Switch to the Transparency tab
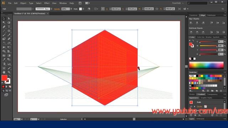 tap(212, 94)
